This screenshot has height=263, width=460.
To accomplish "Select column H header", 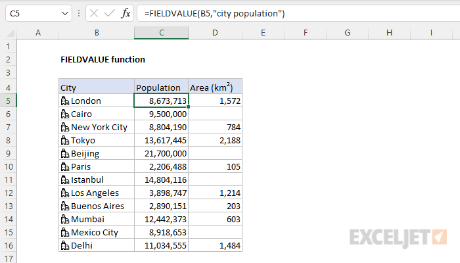I will (x=389, y=33).
